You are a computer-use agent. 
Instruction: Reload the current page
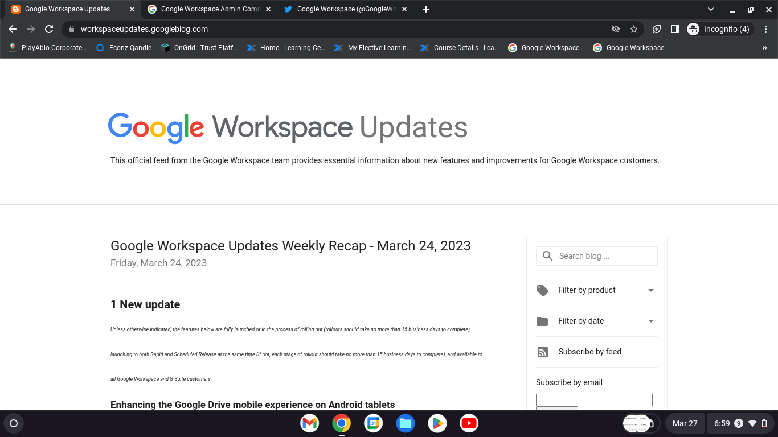point(49,29)
